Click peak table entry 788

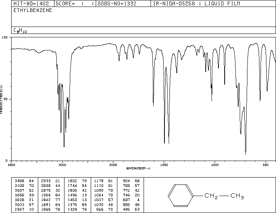(126, 186)
